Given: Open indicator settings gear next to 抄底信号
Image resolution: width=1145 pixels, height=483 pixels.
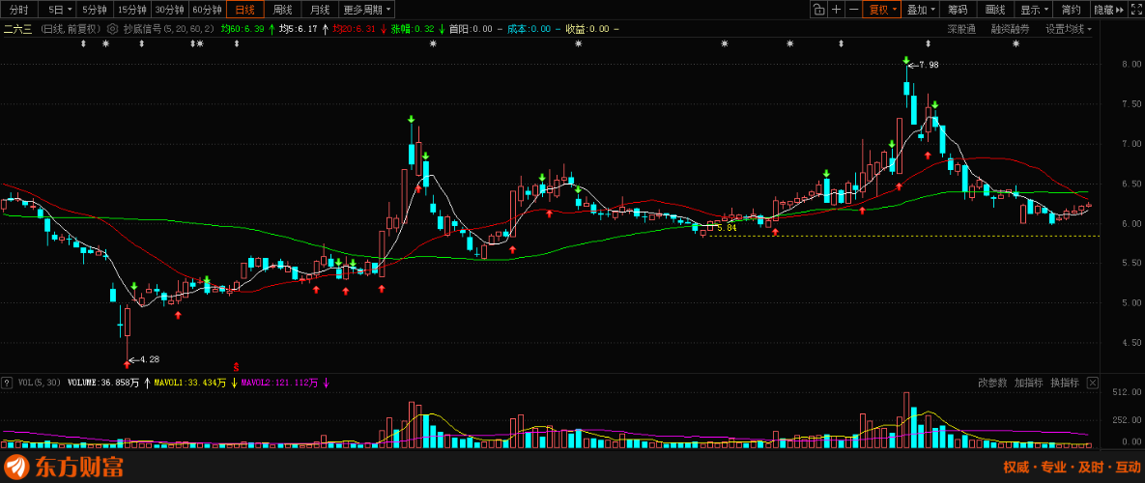Looking at the screenshot, I should tap(112, 29).
